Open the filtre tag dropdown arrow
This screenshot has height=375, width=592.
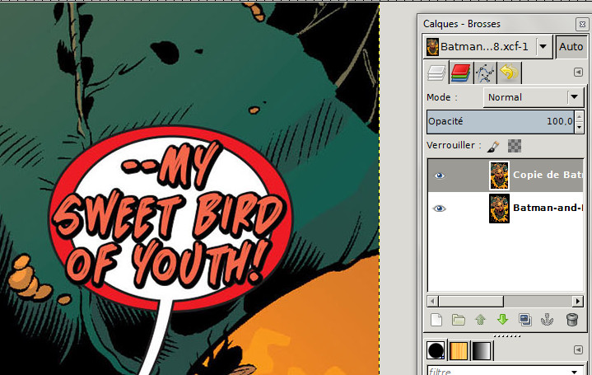coord(575,371)
